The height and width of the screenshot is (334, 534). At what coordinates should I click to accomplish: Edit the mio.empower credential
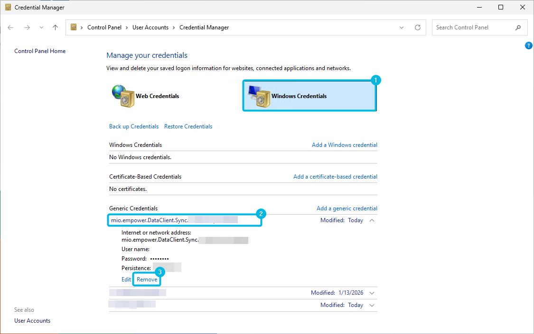[126, 280]
